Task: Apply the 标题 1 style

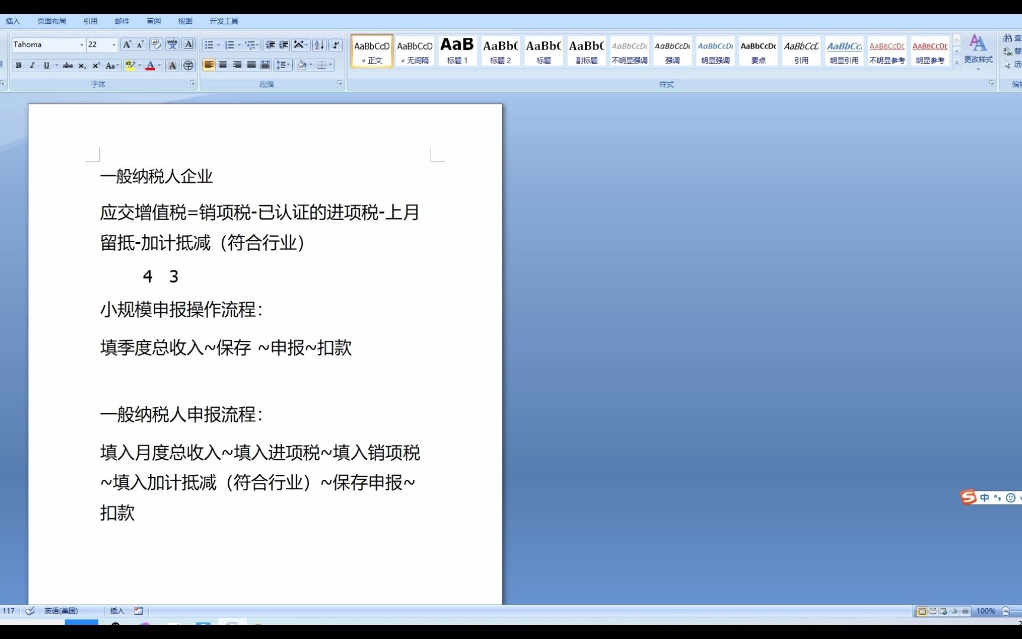Action: click(457, 51)
